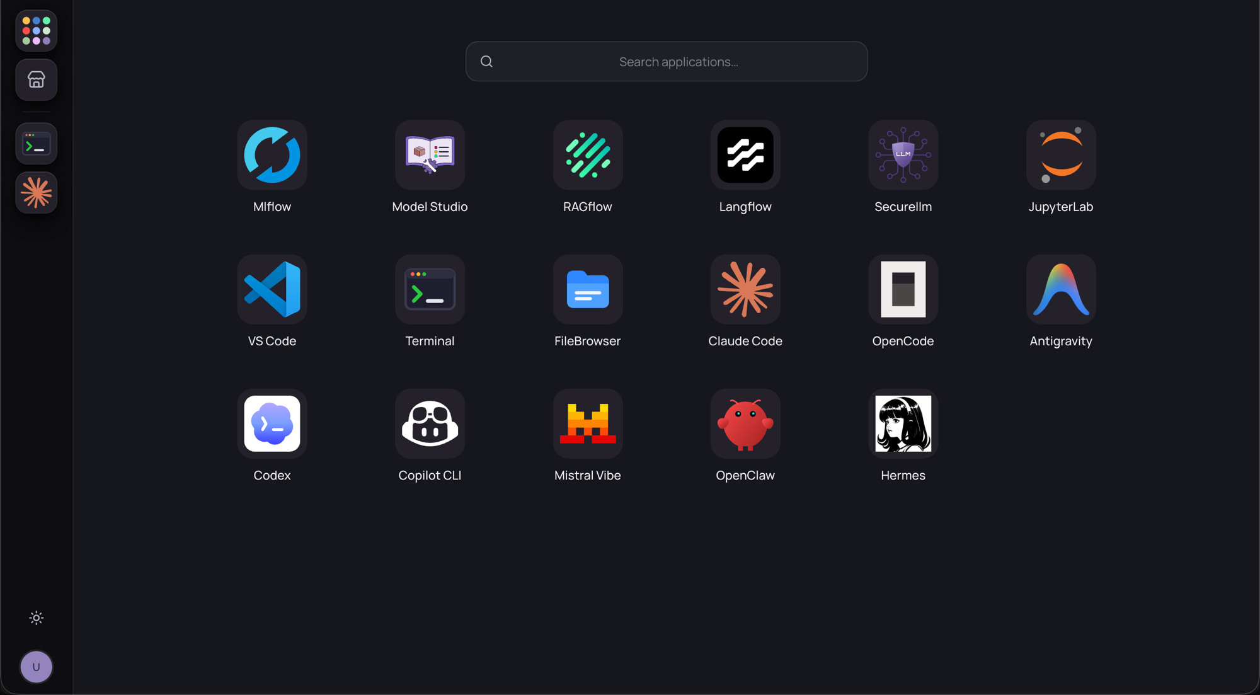Launch the OpenClaw red creature icon

(x=745, y=423)
